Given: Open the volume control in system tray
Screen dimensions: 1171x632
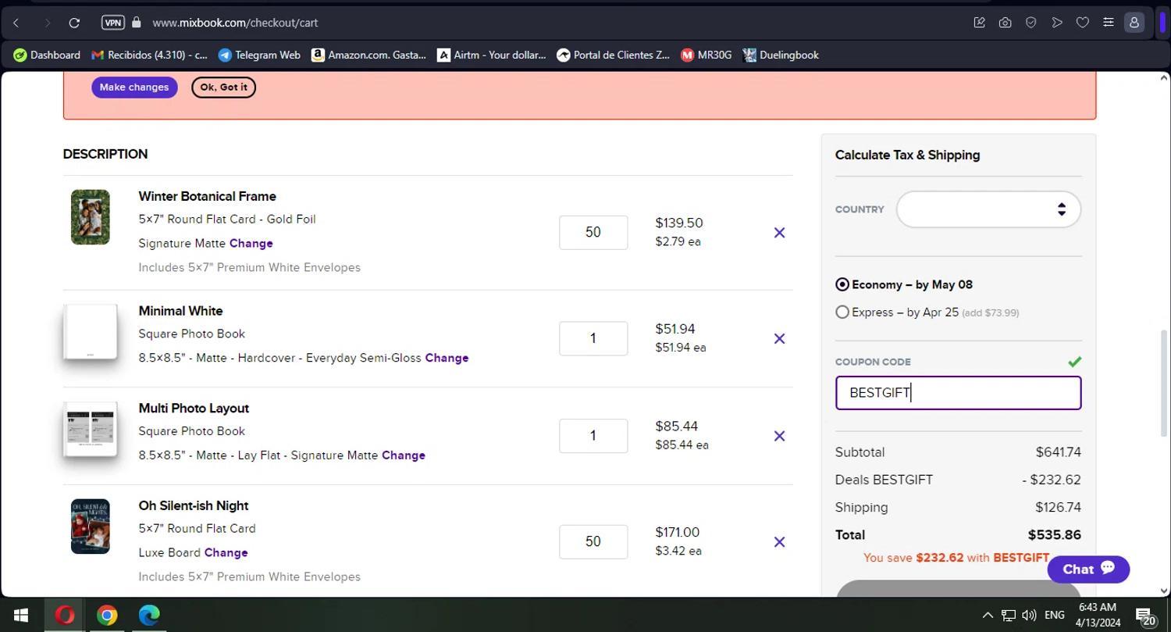Looking at the screenshot, I should (1029, 616).
